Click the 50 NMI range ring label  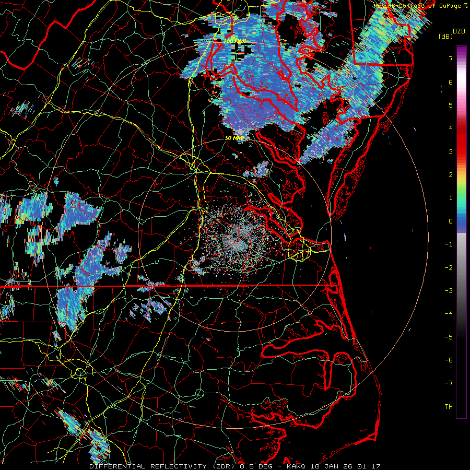(x=234, y=138)
